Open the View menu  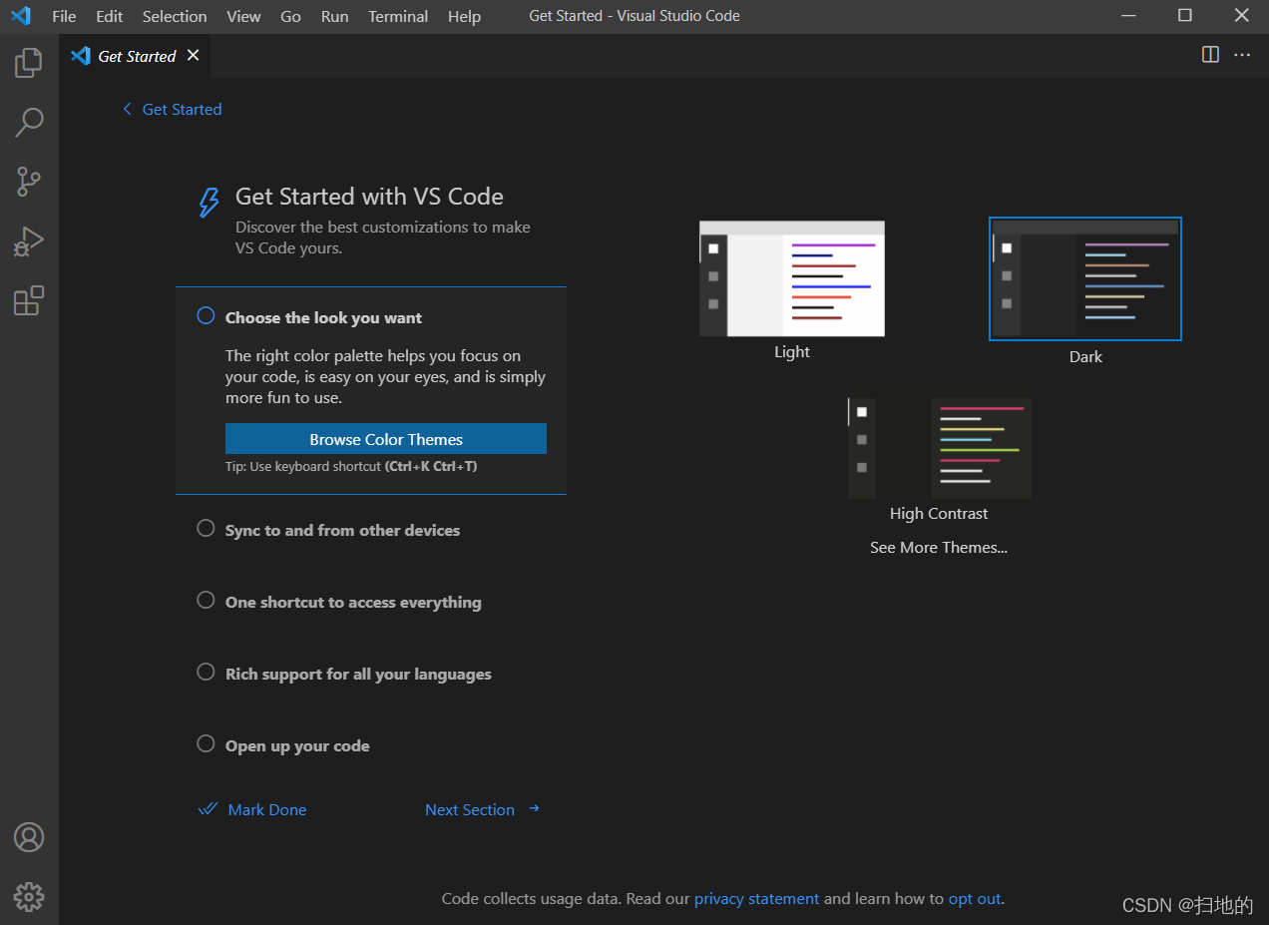(x=243, y=16)
